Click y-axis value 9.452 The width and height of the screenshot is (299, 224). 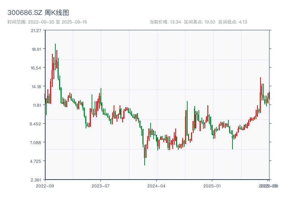coord(35,124)
